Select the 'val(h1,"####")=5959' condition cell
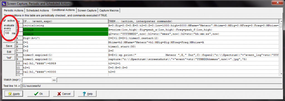Screen dimensions: 285x101 tap(65, 64)
